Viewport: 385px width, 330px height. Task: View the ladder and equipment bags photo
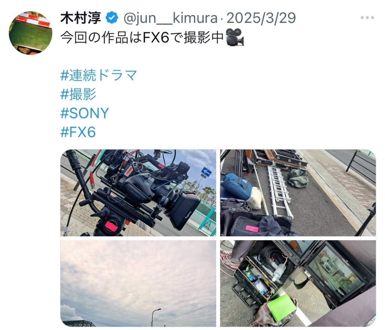point(298,193)
